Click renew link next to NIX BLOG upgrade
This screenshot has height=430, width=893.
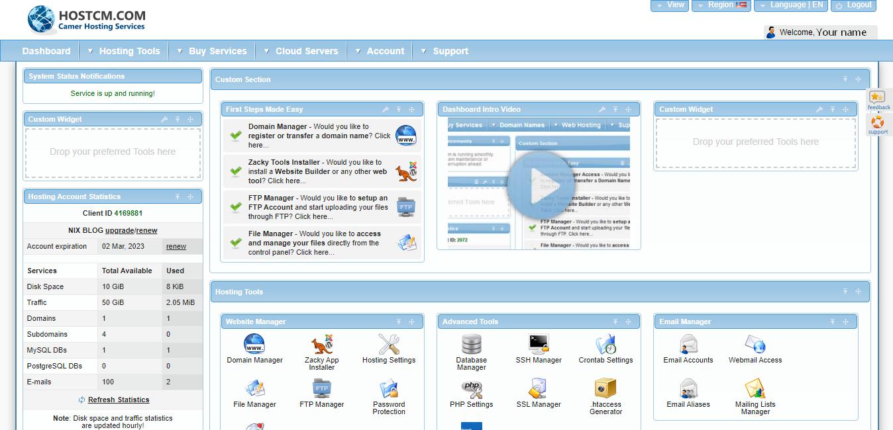tap(147, 231)
